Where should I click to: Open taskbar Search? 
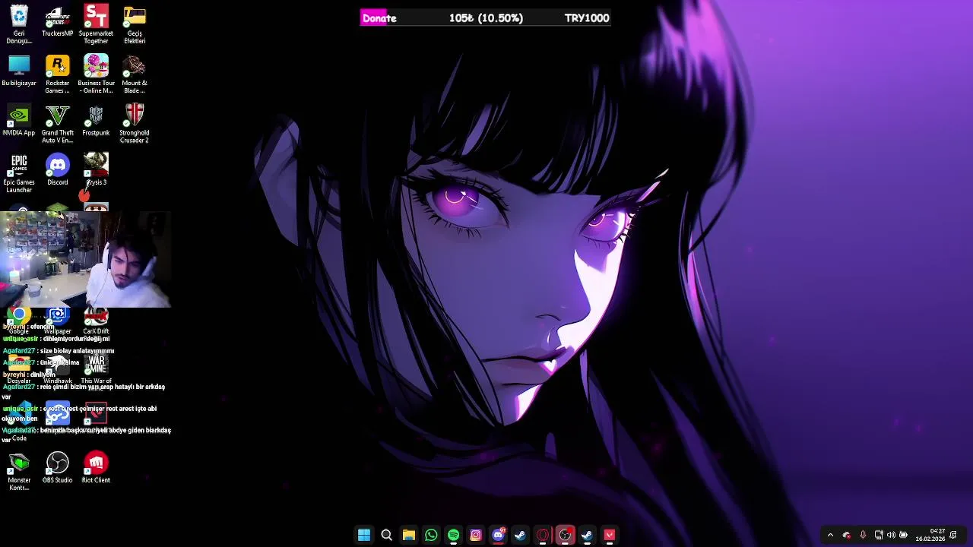pyautogui.click(x=386, y=535)
